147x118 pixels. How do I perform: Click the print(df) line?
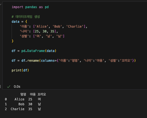tap(20, 70)
